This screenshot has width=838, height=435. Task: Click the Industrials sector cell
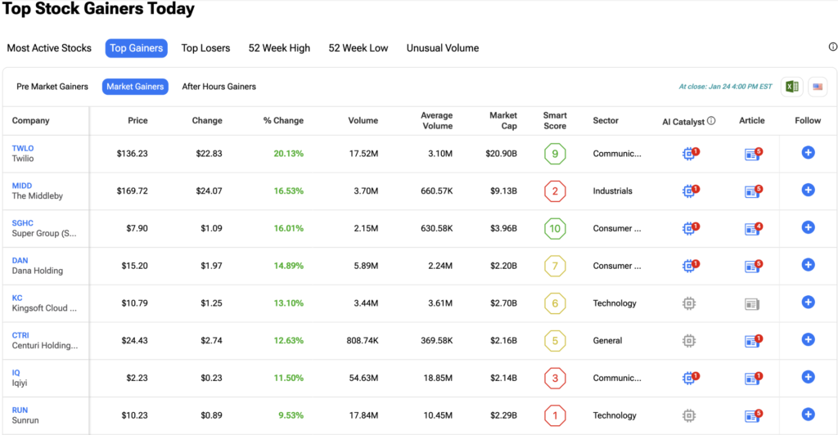click(612, 191)
